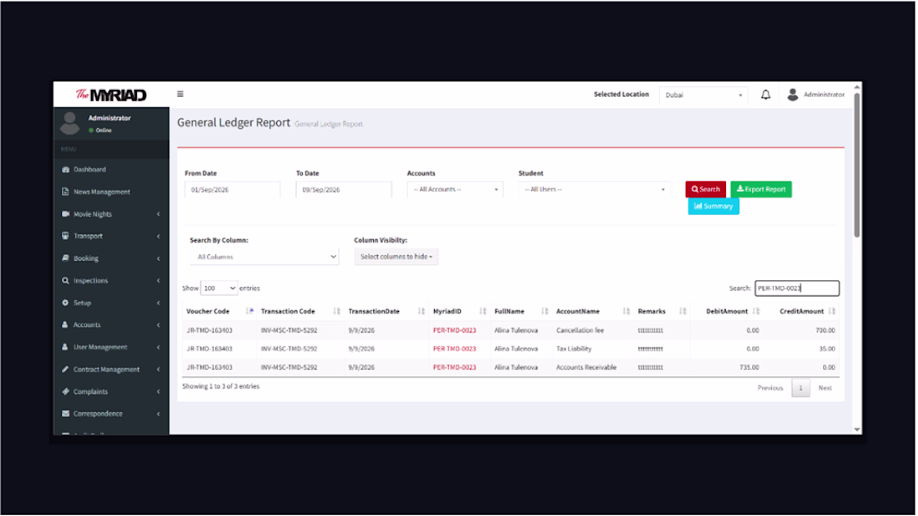The height and width of the screenshot is (516, 918).
Task: Click the Setup gear icon
Action: (66, 303)
